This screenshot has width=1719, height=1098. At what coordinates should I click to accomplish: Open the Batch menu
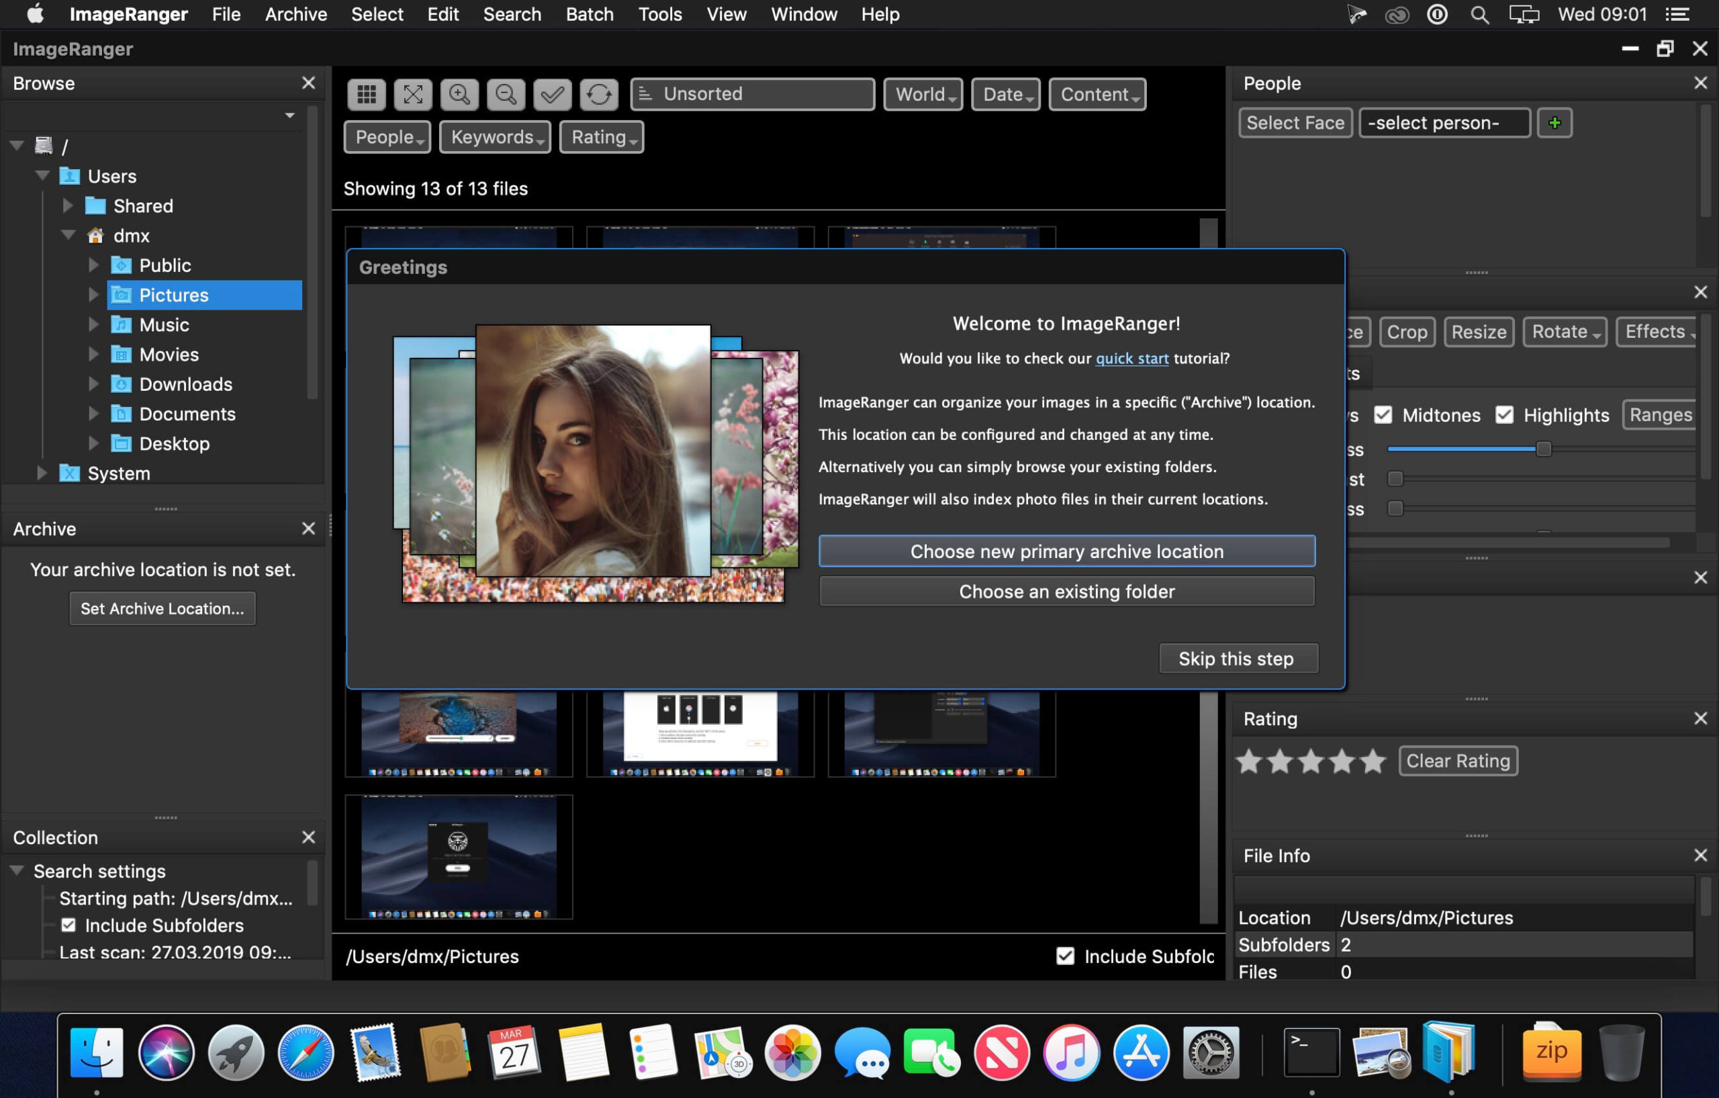pos(586,14)
